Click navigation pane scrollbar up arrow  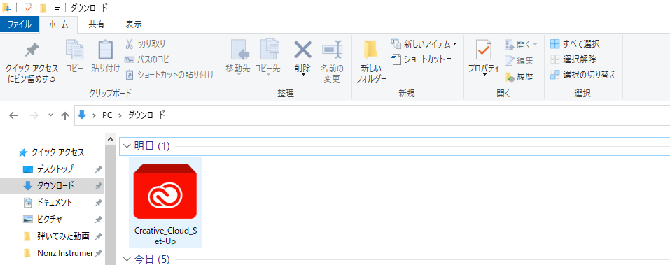[110, 139]
